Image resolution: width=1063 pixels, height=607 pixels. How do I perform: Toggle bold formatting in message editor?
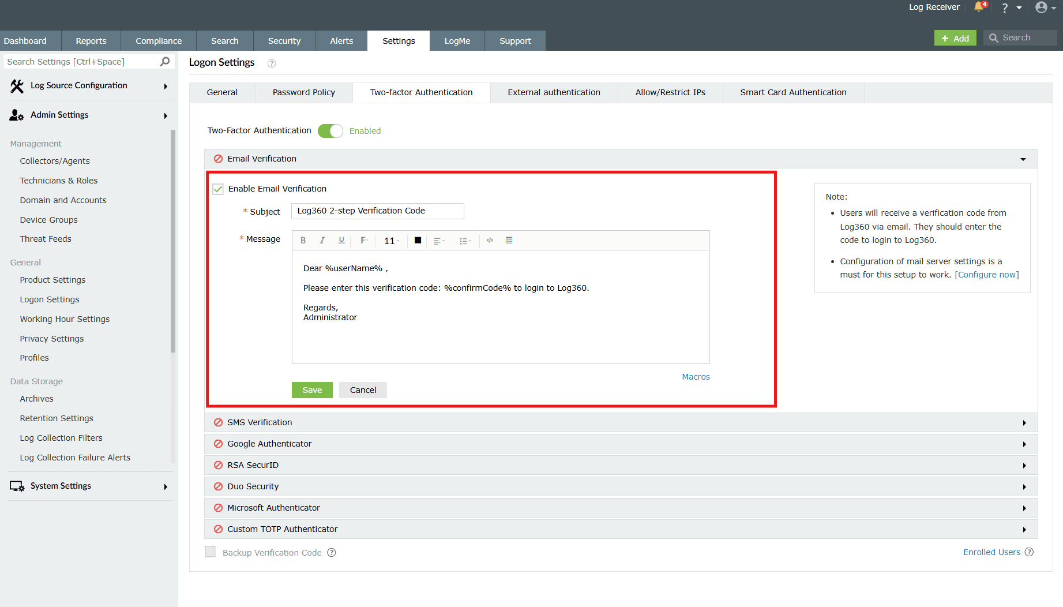(303, 241)
